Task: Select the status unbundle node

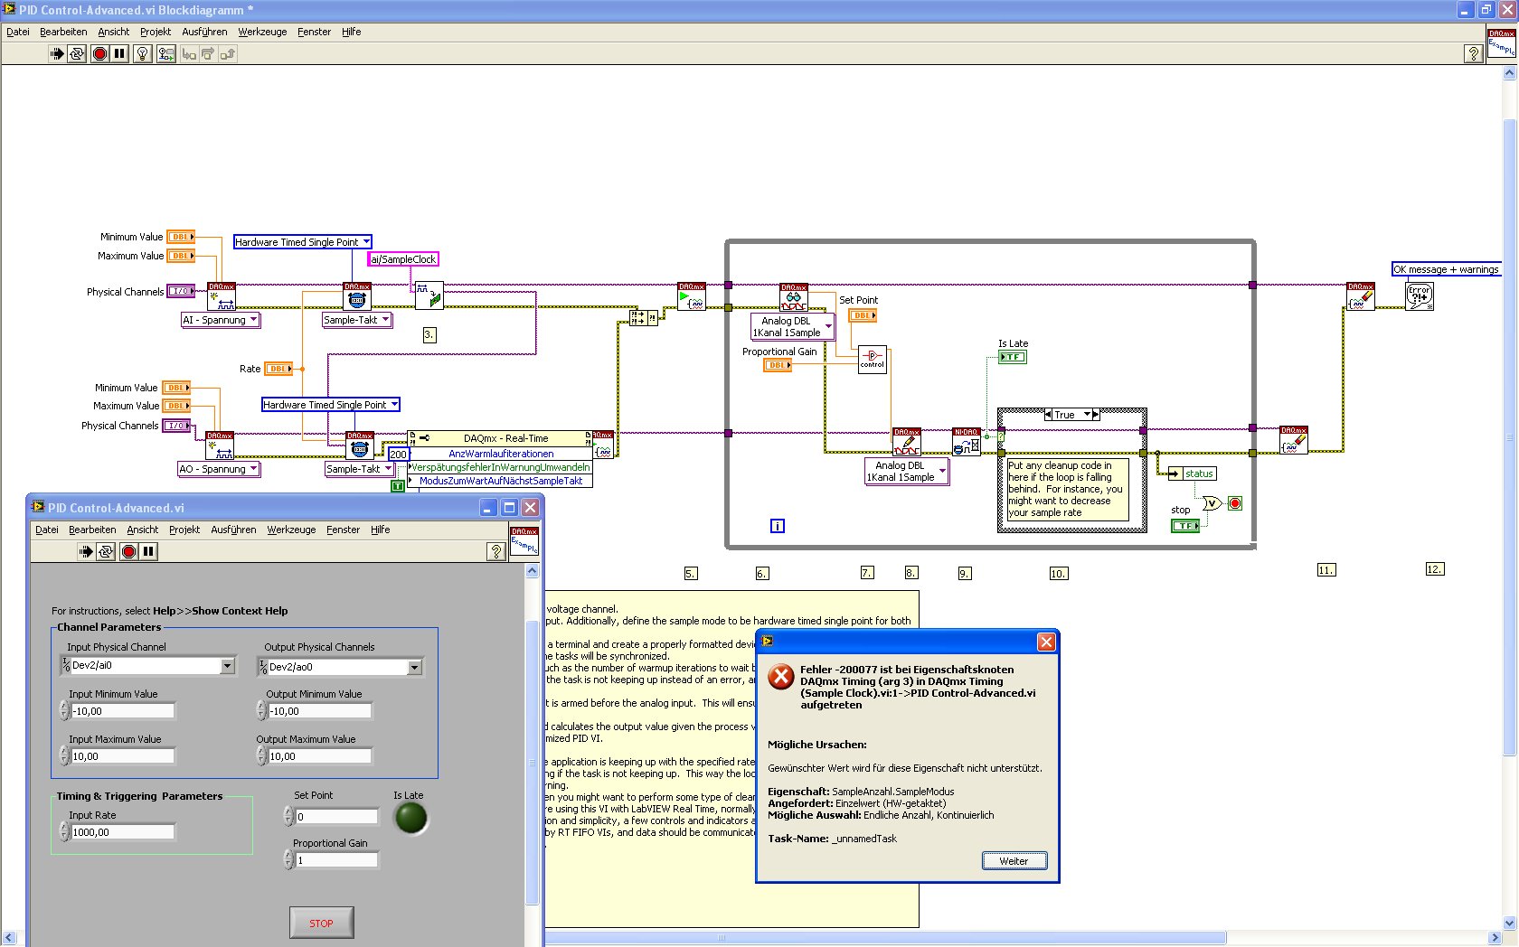Action: tap(1193, 473)
